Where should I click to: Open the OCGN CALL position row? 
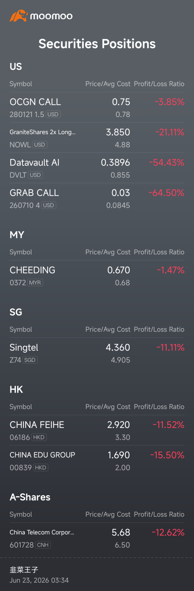pyautogui.click(x=97, y=108)
